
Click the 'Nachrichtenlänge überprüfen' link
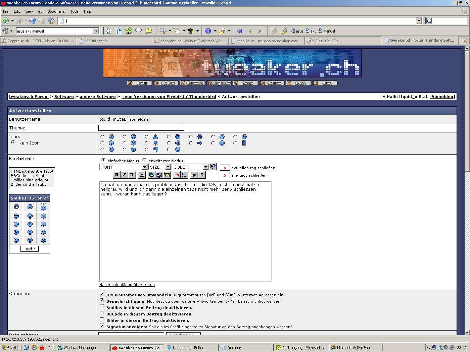click(x=127, y=285)
